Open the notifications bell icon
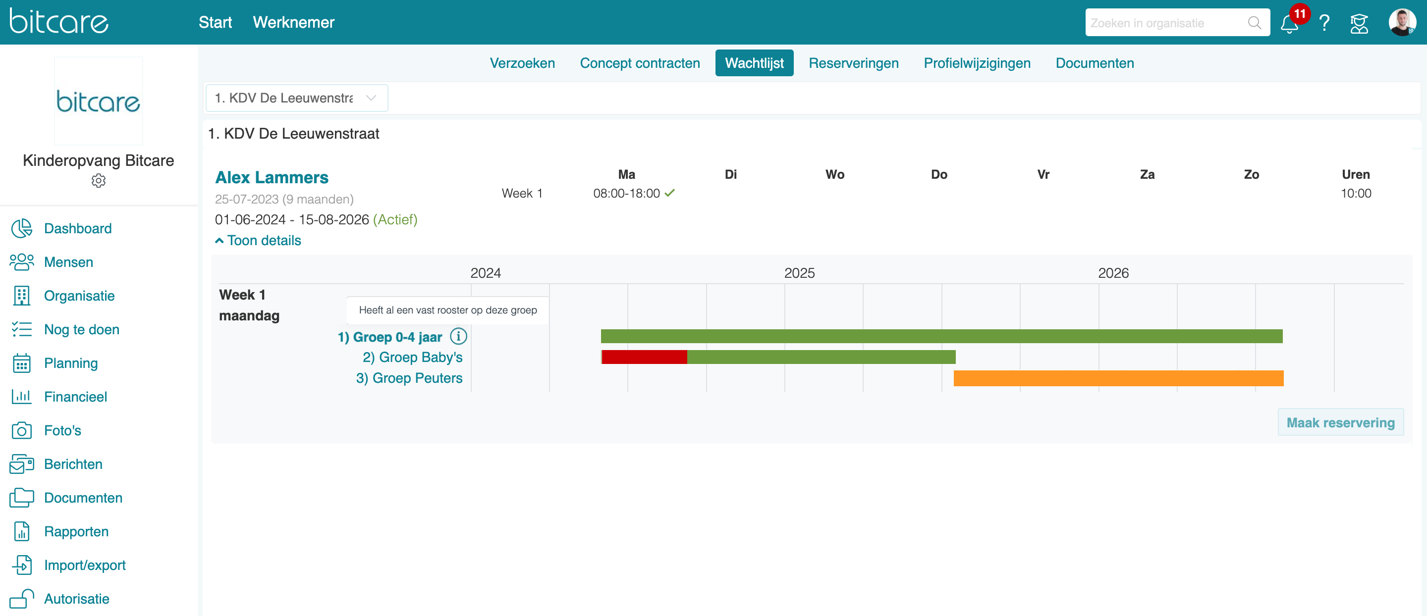 click(1289, 23)
